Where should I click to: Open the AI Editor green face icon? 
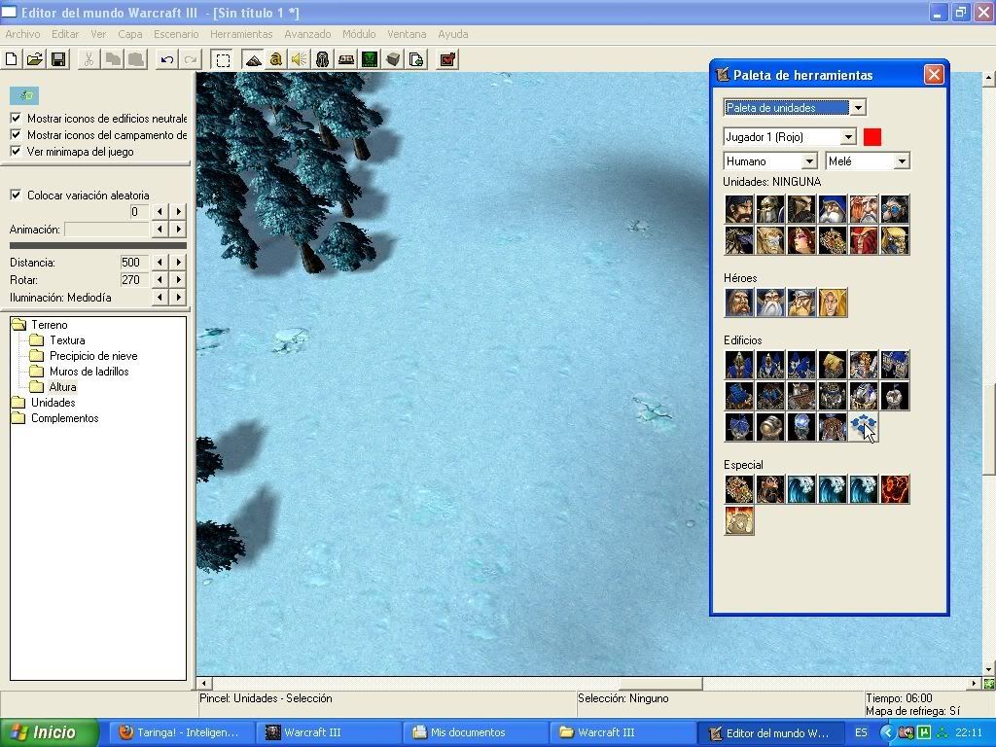pos(369,59)
